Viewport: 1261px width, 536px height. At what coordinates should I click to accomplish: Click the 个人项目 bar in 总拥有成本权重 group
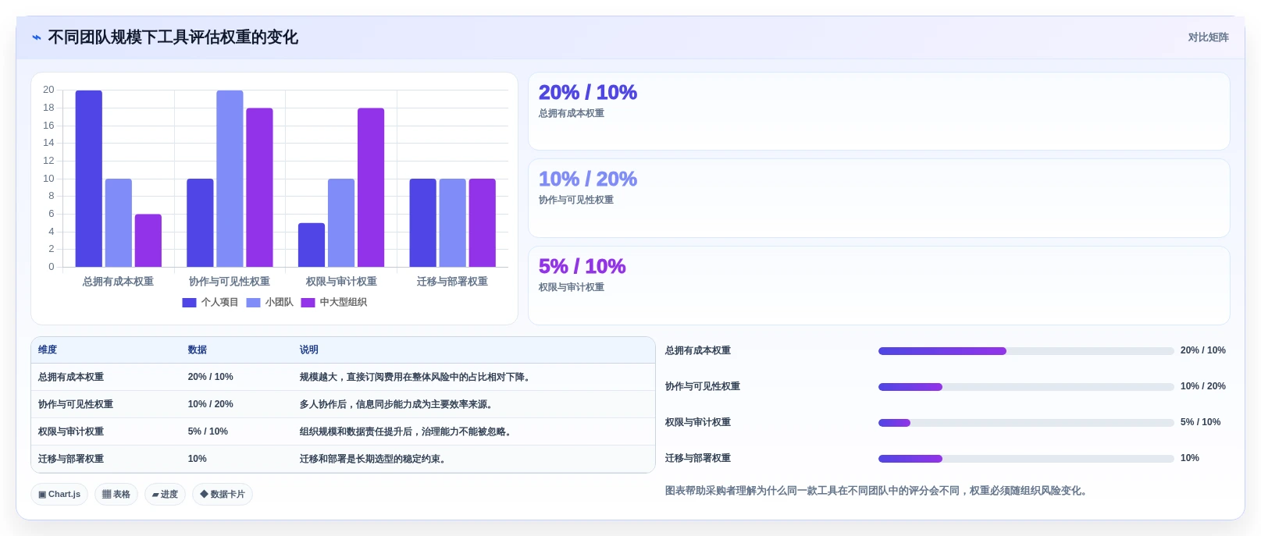tap(89, 179)
